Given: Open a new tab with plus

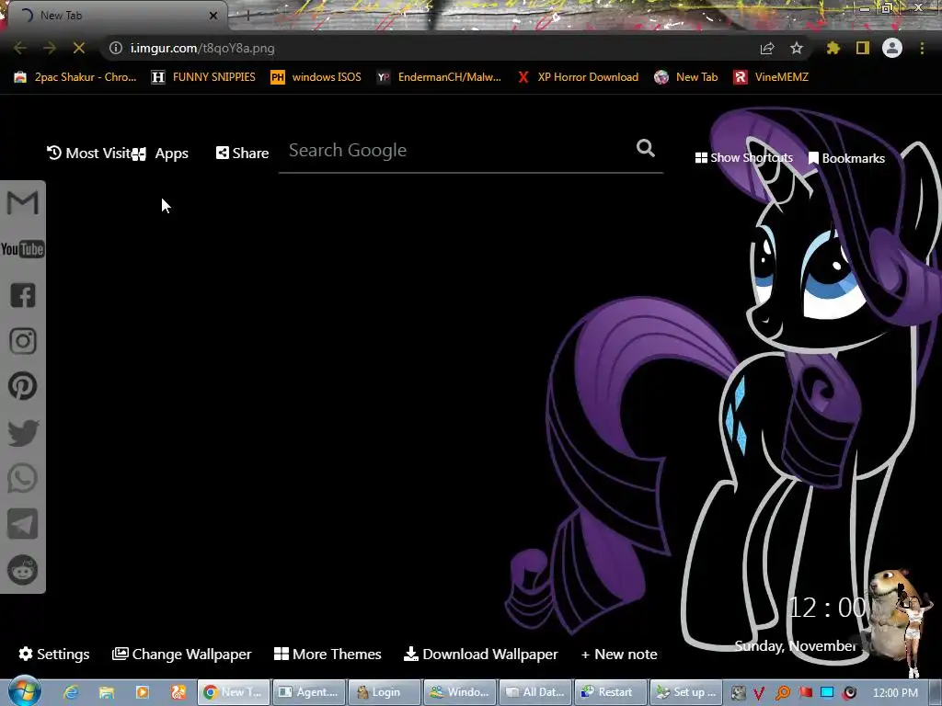Looking at the screenshot, I should (x=247, y=17).
